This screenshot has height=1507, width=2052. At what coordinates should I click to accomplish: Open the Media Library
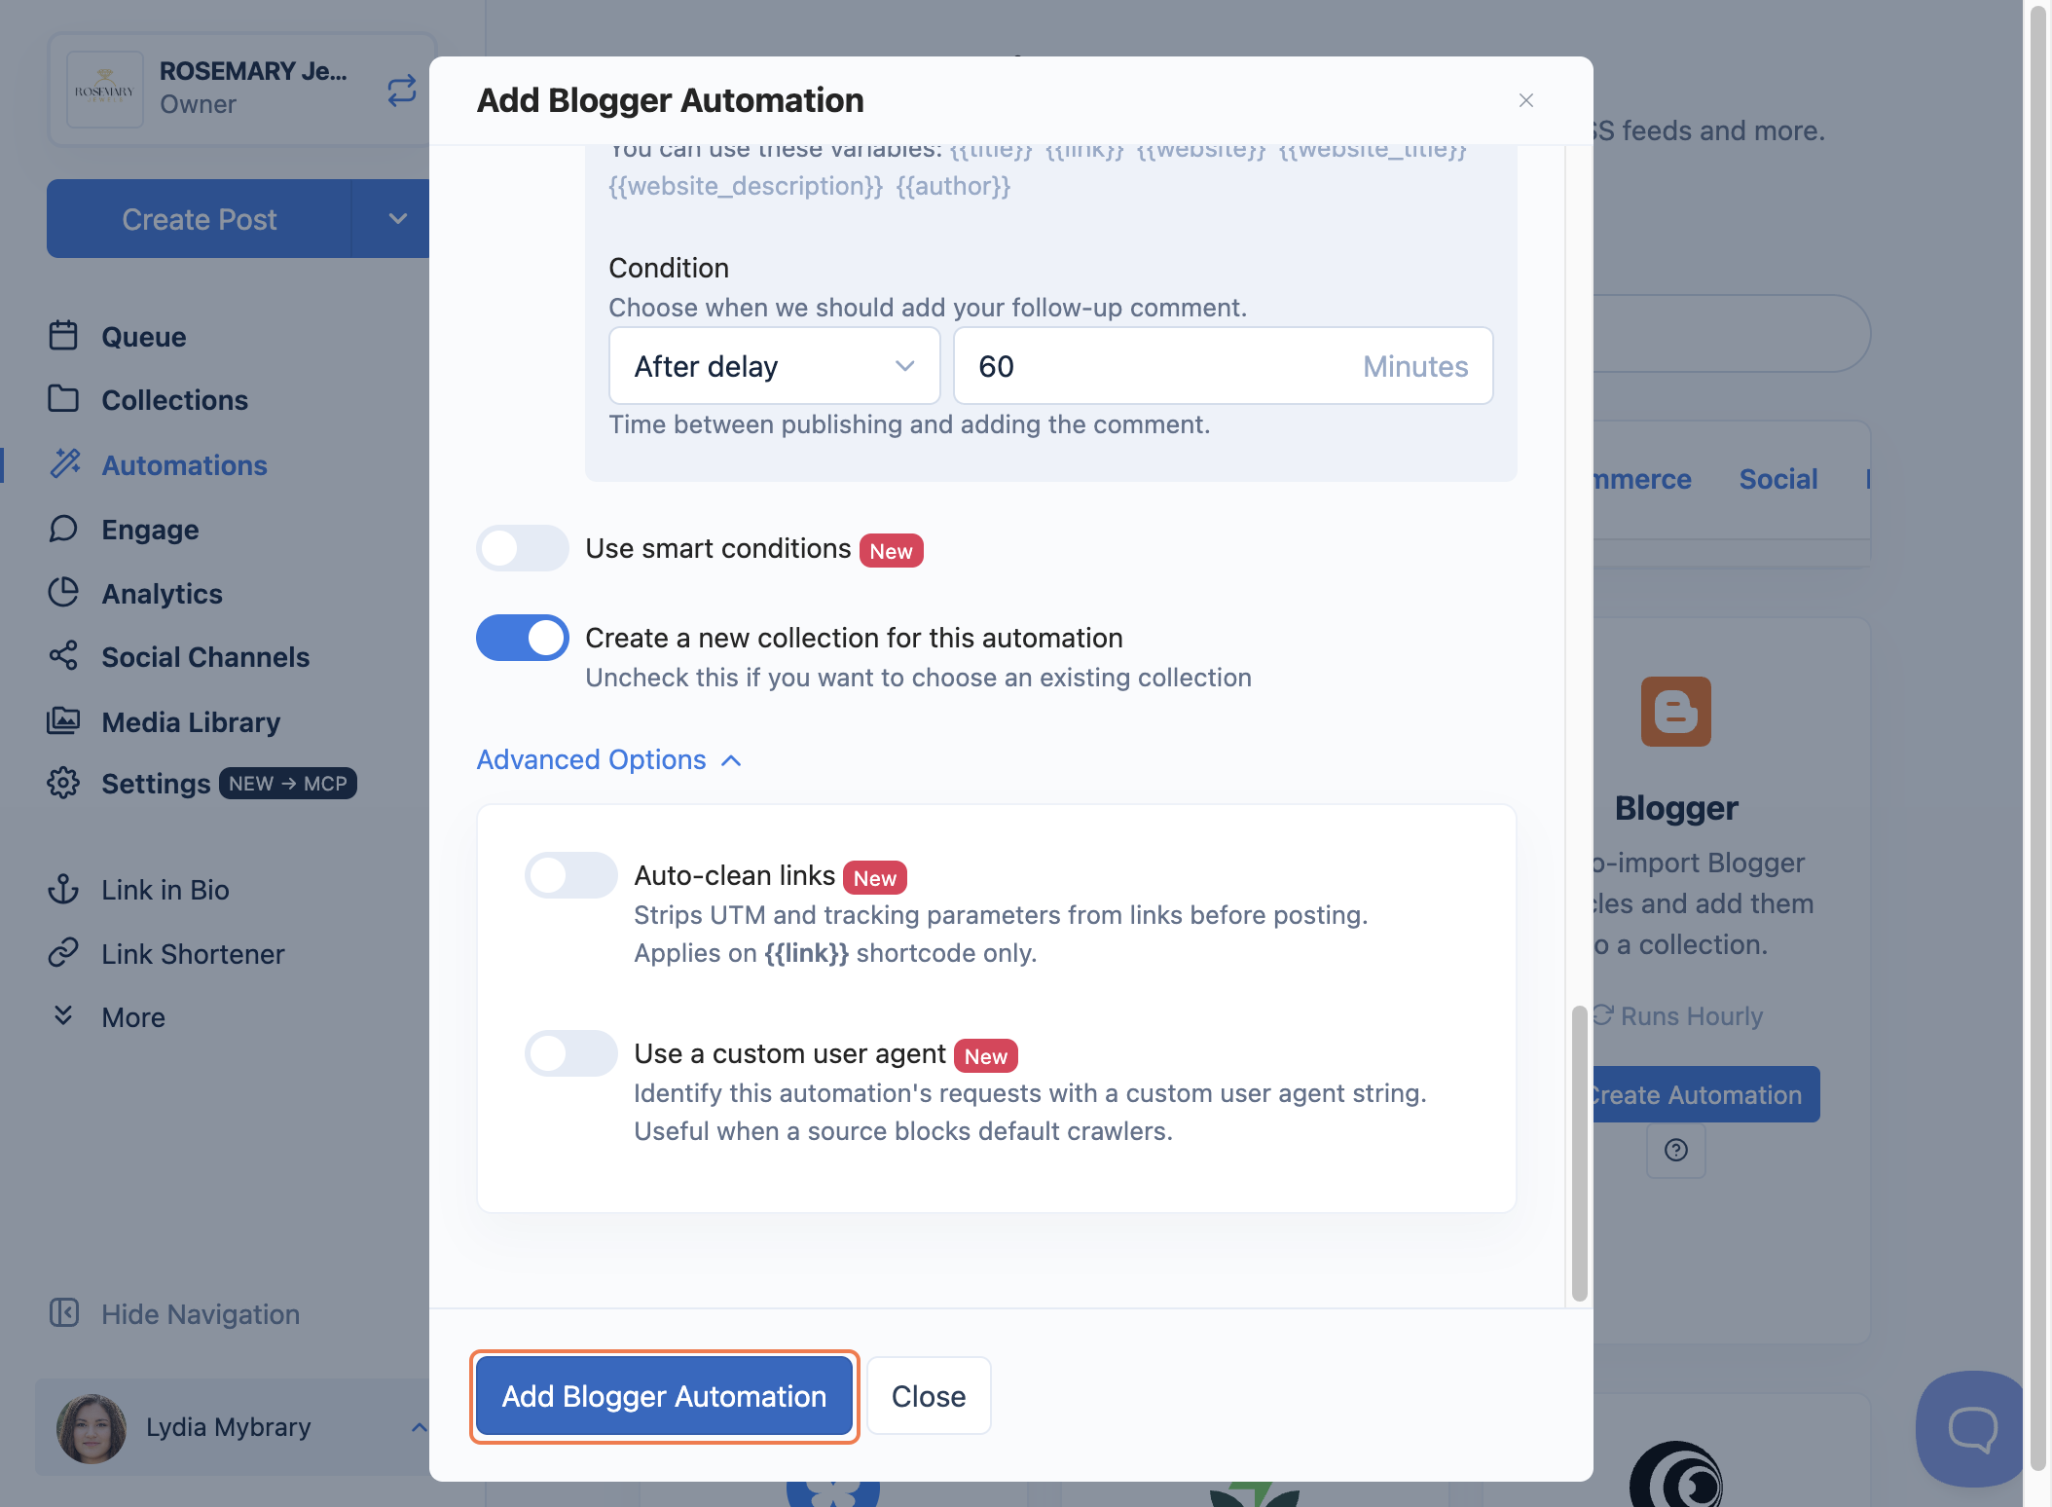[x=191, y=722]
